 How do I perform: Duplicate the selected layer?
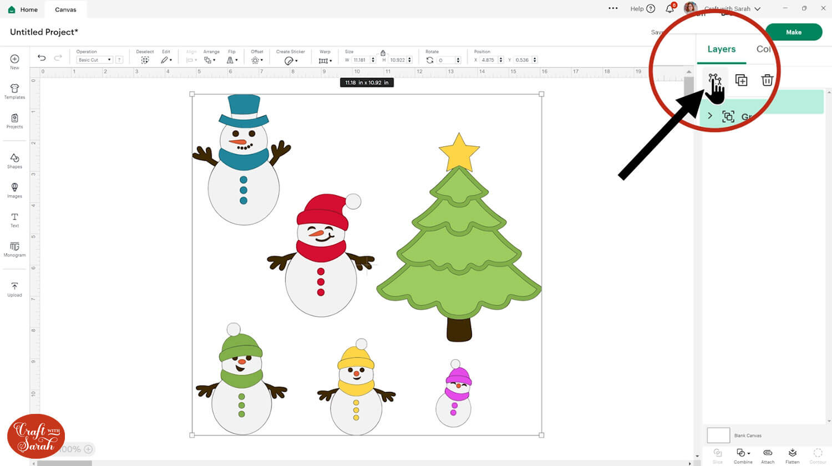(x=741, y=80)
